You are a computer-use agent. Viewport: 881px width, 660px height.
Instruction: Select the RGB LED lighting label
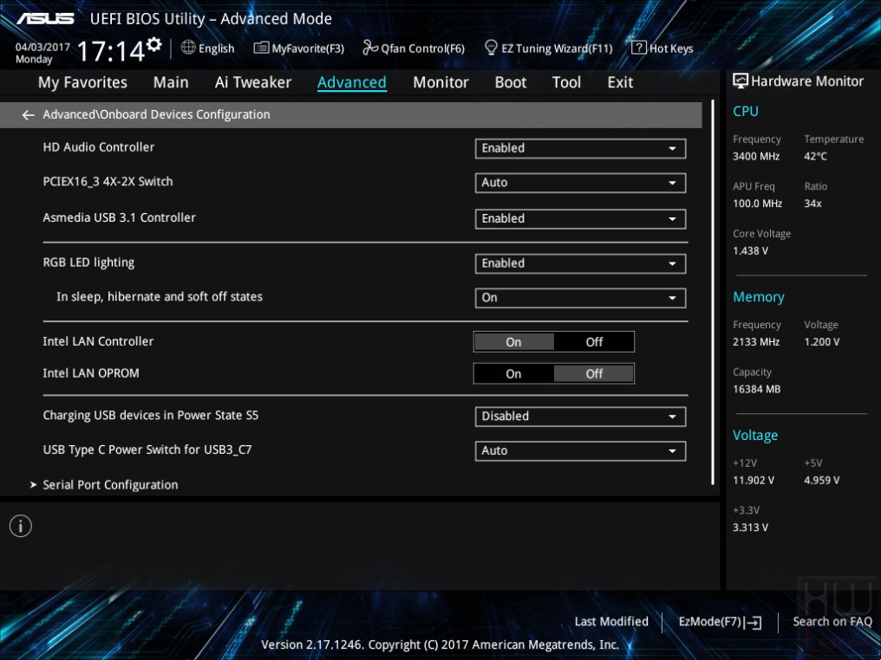point(88,262)
